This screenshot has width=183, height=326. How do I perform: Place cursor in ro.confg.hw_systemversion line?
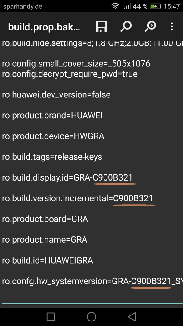pos(92,281)
